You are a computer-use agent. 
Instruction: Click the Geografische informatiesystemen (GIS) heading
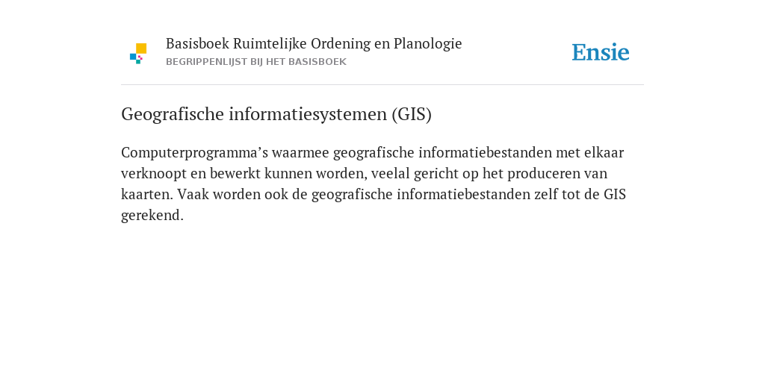[276, 114]
